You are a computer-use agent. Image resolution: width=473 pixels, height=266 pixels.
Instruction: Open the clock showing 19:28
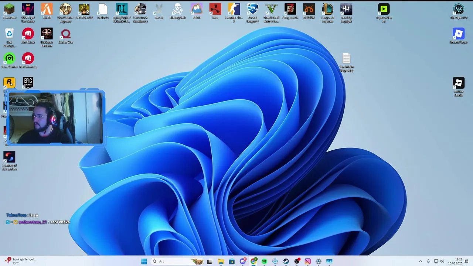coord(455,261)
